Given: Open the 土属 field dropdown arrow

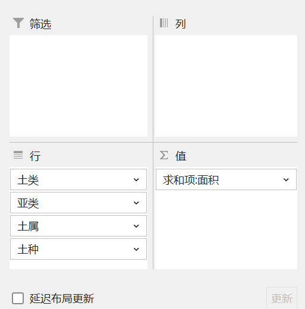Looking at the screenshot, I should [x=136, y=226].
